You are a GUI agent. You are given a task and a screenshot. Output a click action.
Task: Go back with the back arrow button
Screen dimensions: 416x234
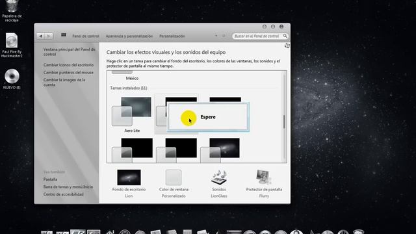click(40, 36)
